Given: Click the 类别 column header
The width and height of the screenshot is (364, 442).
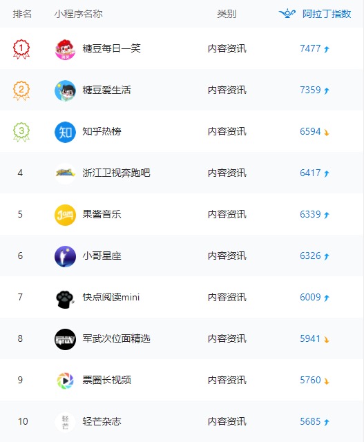Looking at the screenshot, I should click(x=227, y=14).
